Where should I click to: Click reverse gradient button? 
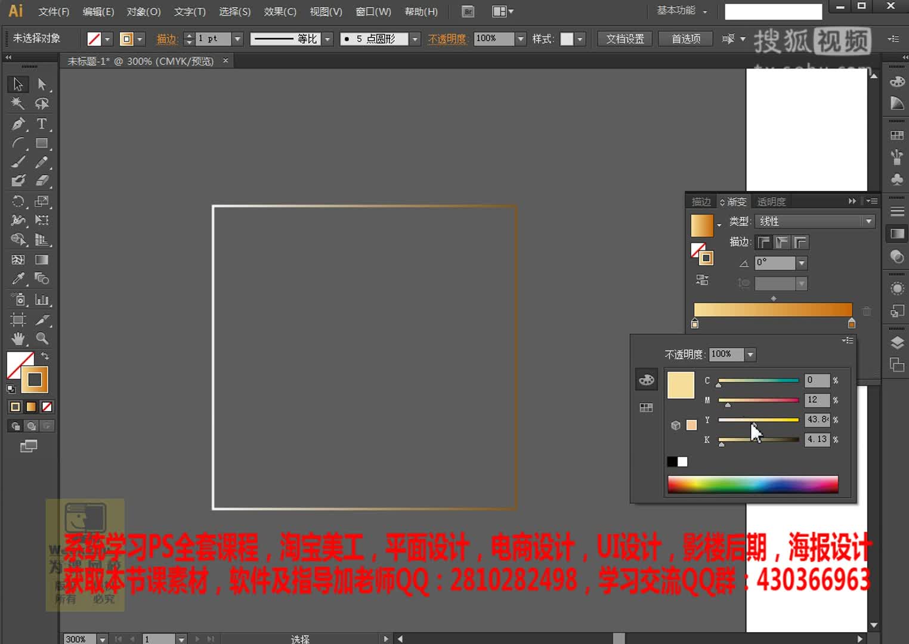(x=702, y=280)
